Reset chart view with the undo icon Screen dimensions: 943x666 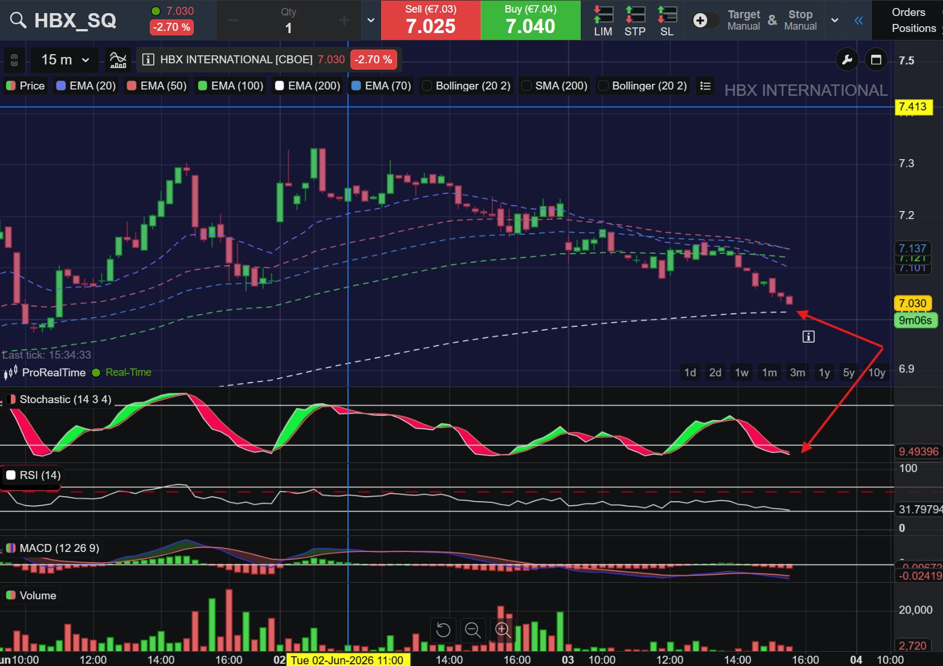[x=443, y=630]
